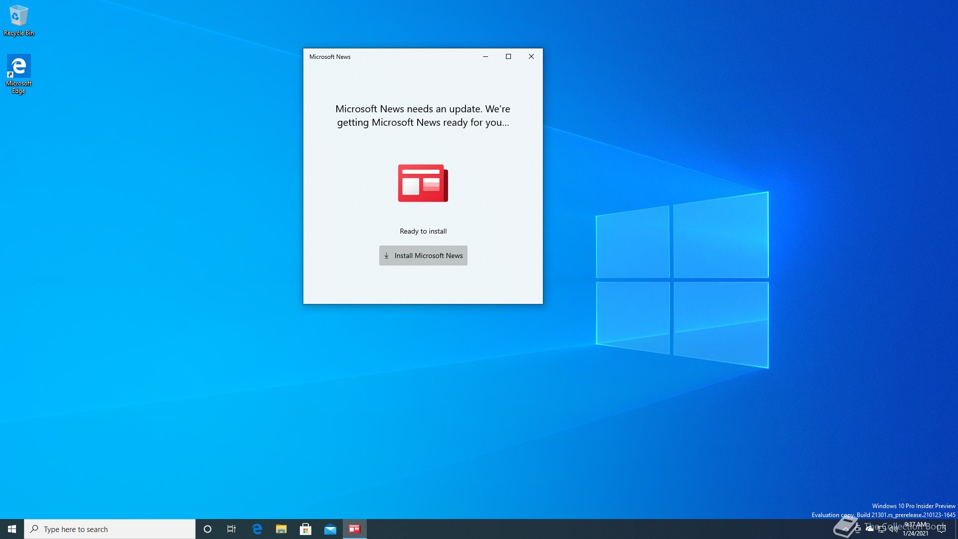
Task: Open the Recycle Bin desktop icon
Action: [19, 21]
